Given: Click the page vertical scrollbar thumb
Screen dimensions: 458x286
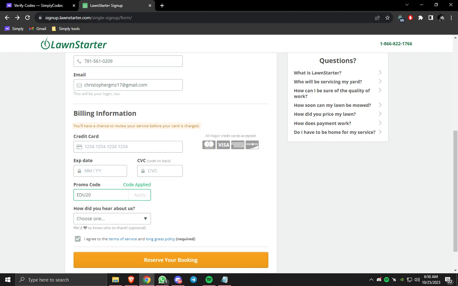Looking at the screenshot, I should click(x=455, y=191).
